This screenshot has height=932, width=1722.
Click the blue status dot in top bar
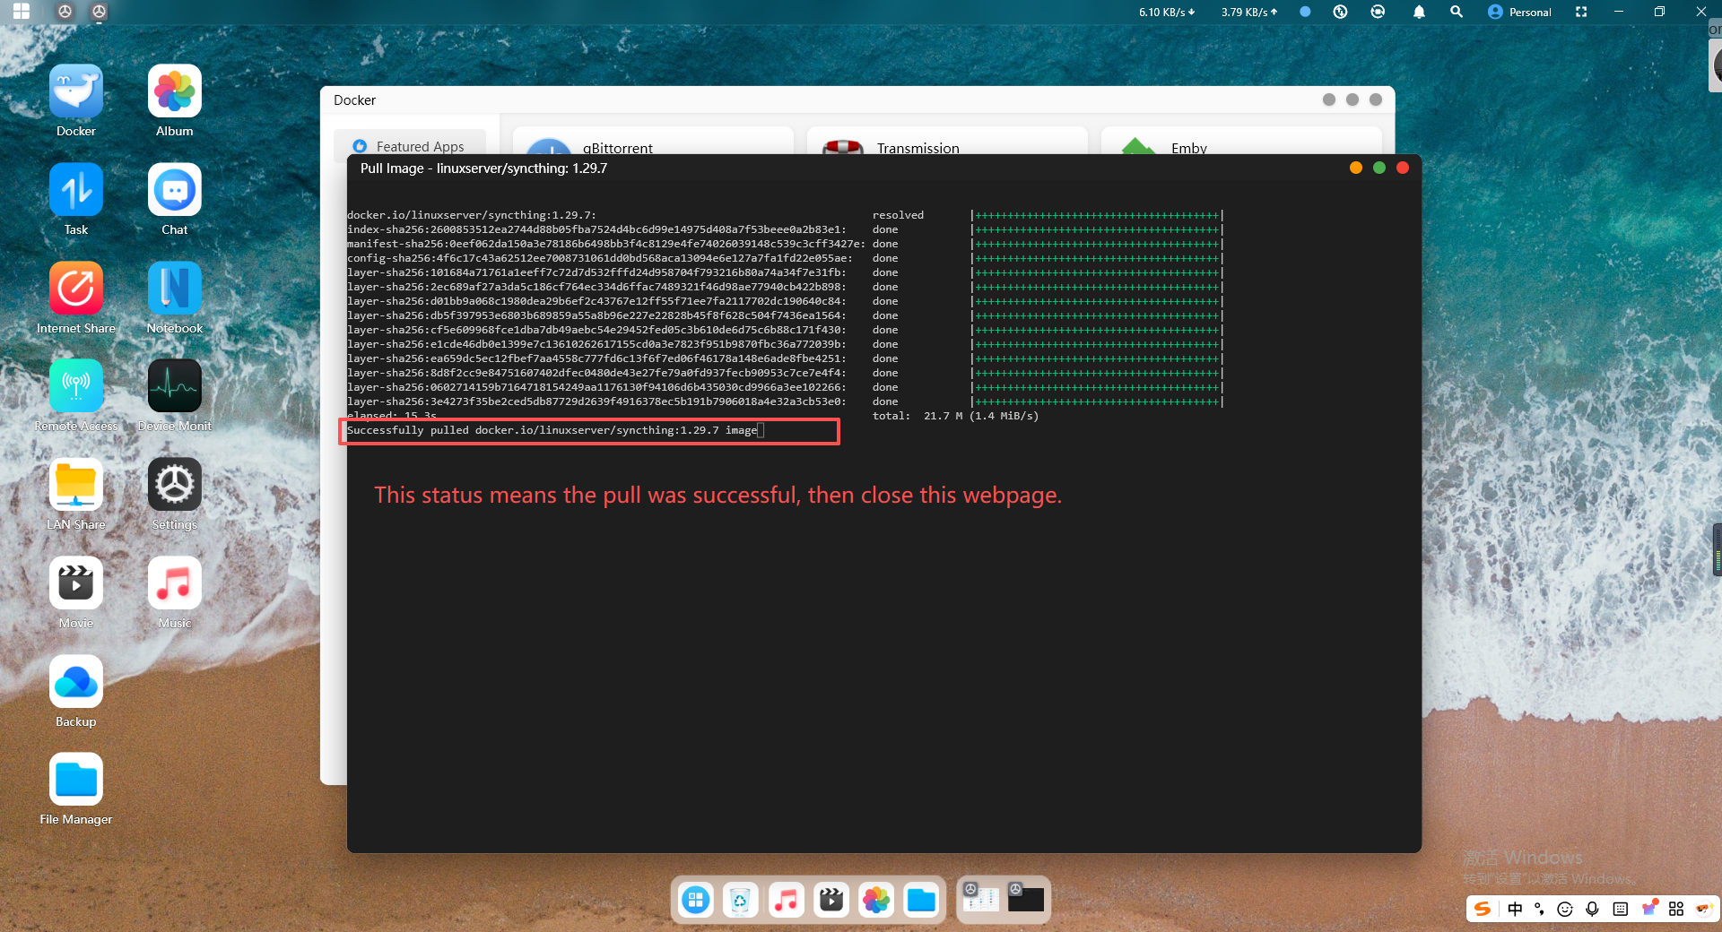pos(1305,12)
